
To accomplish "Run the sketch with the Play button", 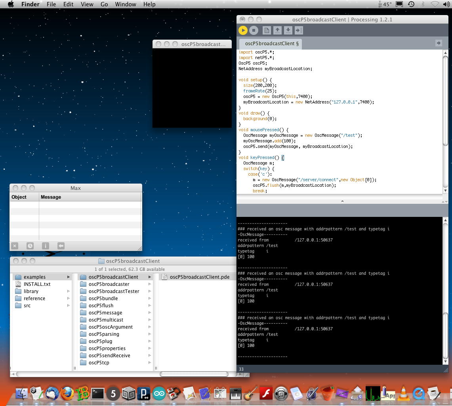I will [243, 30].
